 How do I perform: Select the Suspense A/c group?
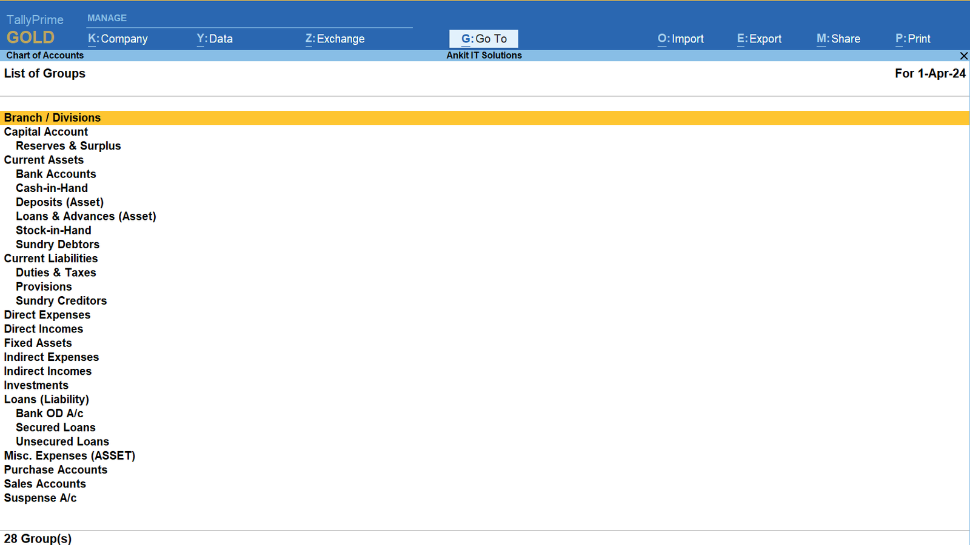[40, 498]
